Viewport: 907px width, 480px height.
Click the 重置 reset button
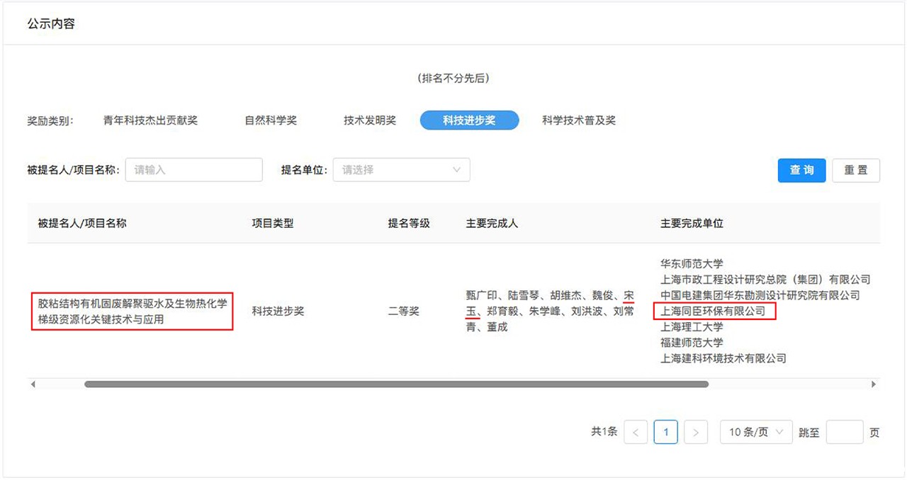click(x=856, y=170)
